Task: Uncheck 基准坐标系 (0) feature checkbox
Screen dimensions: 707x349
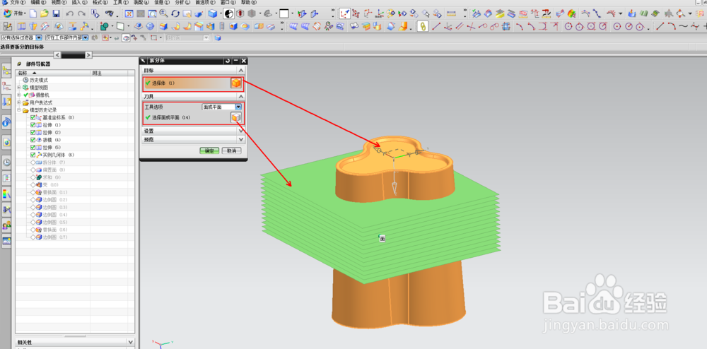Action: point(33,117)
